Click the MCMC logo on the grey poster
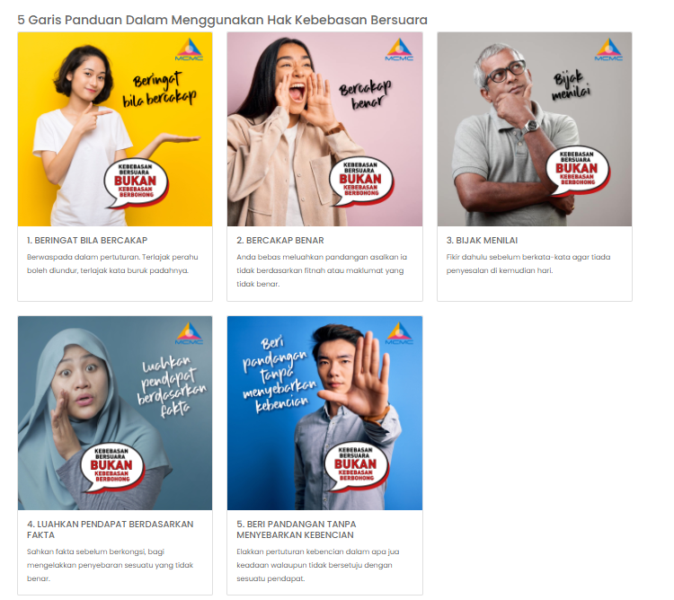The width and height of the screenshot is (674, 600). coord(608,49)
